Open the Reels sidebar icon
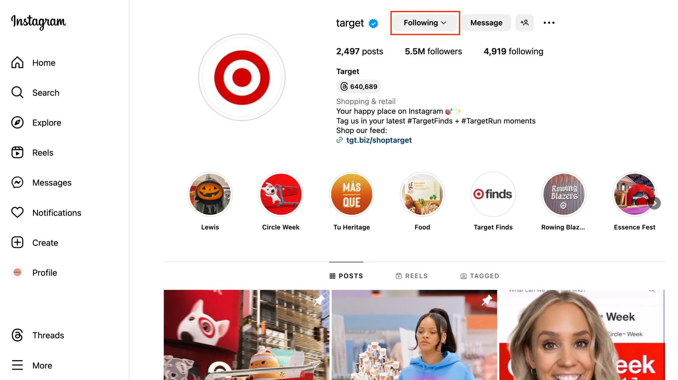678x380 pixels. (x=17, y=153)
